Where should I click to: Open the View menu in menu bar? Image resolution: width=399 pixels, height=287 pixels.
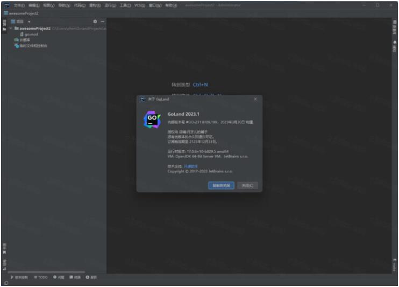(x=49, y=5)
